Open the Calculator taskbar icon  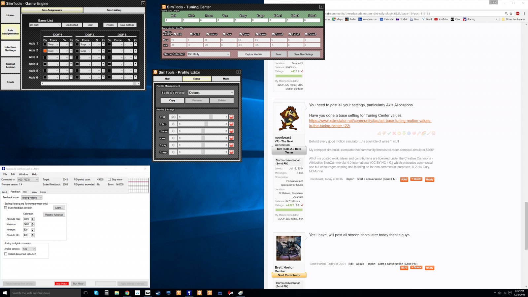(x=106, y=293)
